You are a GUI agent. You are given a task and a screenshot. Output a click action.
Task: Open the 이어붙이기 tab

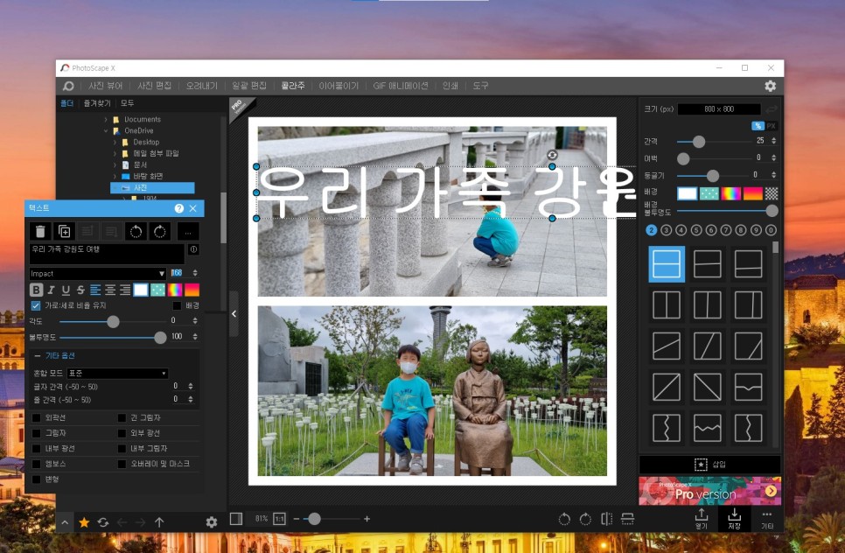(339, 86)
